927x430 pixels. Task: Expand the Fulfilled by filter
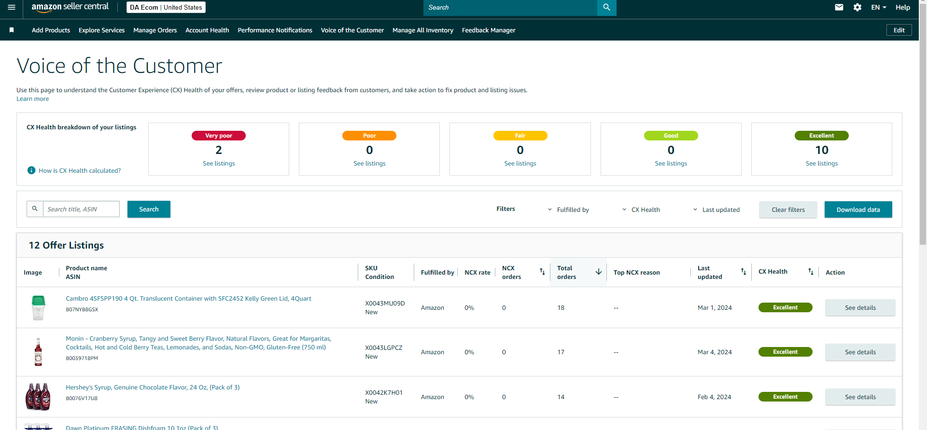568,209
